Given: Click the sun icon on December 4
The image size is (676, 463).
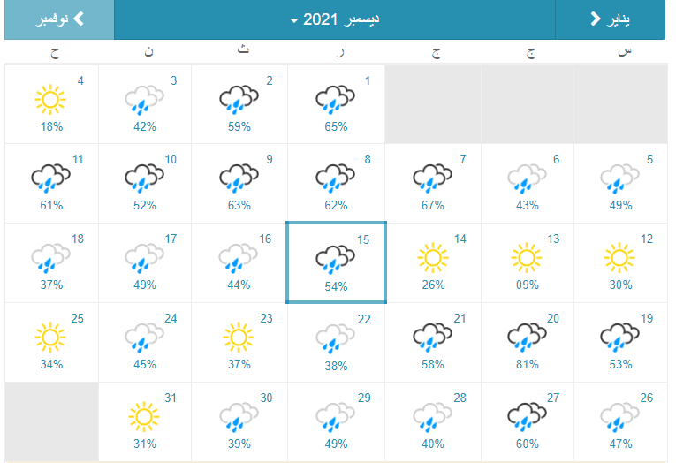Looking at the screenshot, I should [x=49, y=99].
